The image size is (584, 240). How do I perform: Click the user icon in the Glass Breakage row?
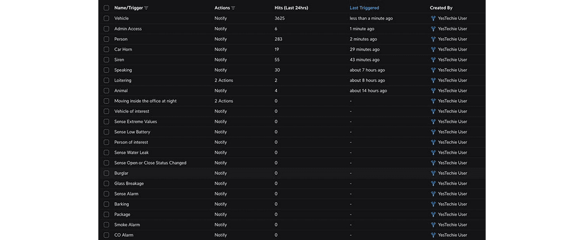coord(433,183)
